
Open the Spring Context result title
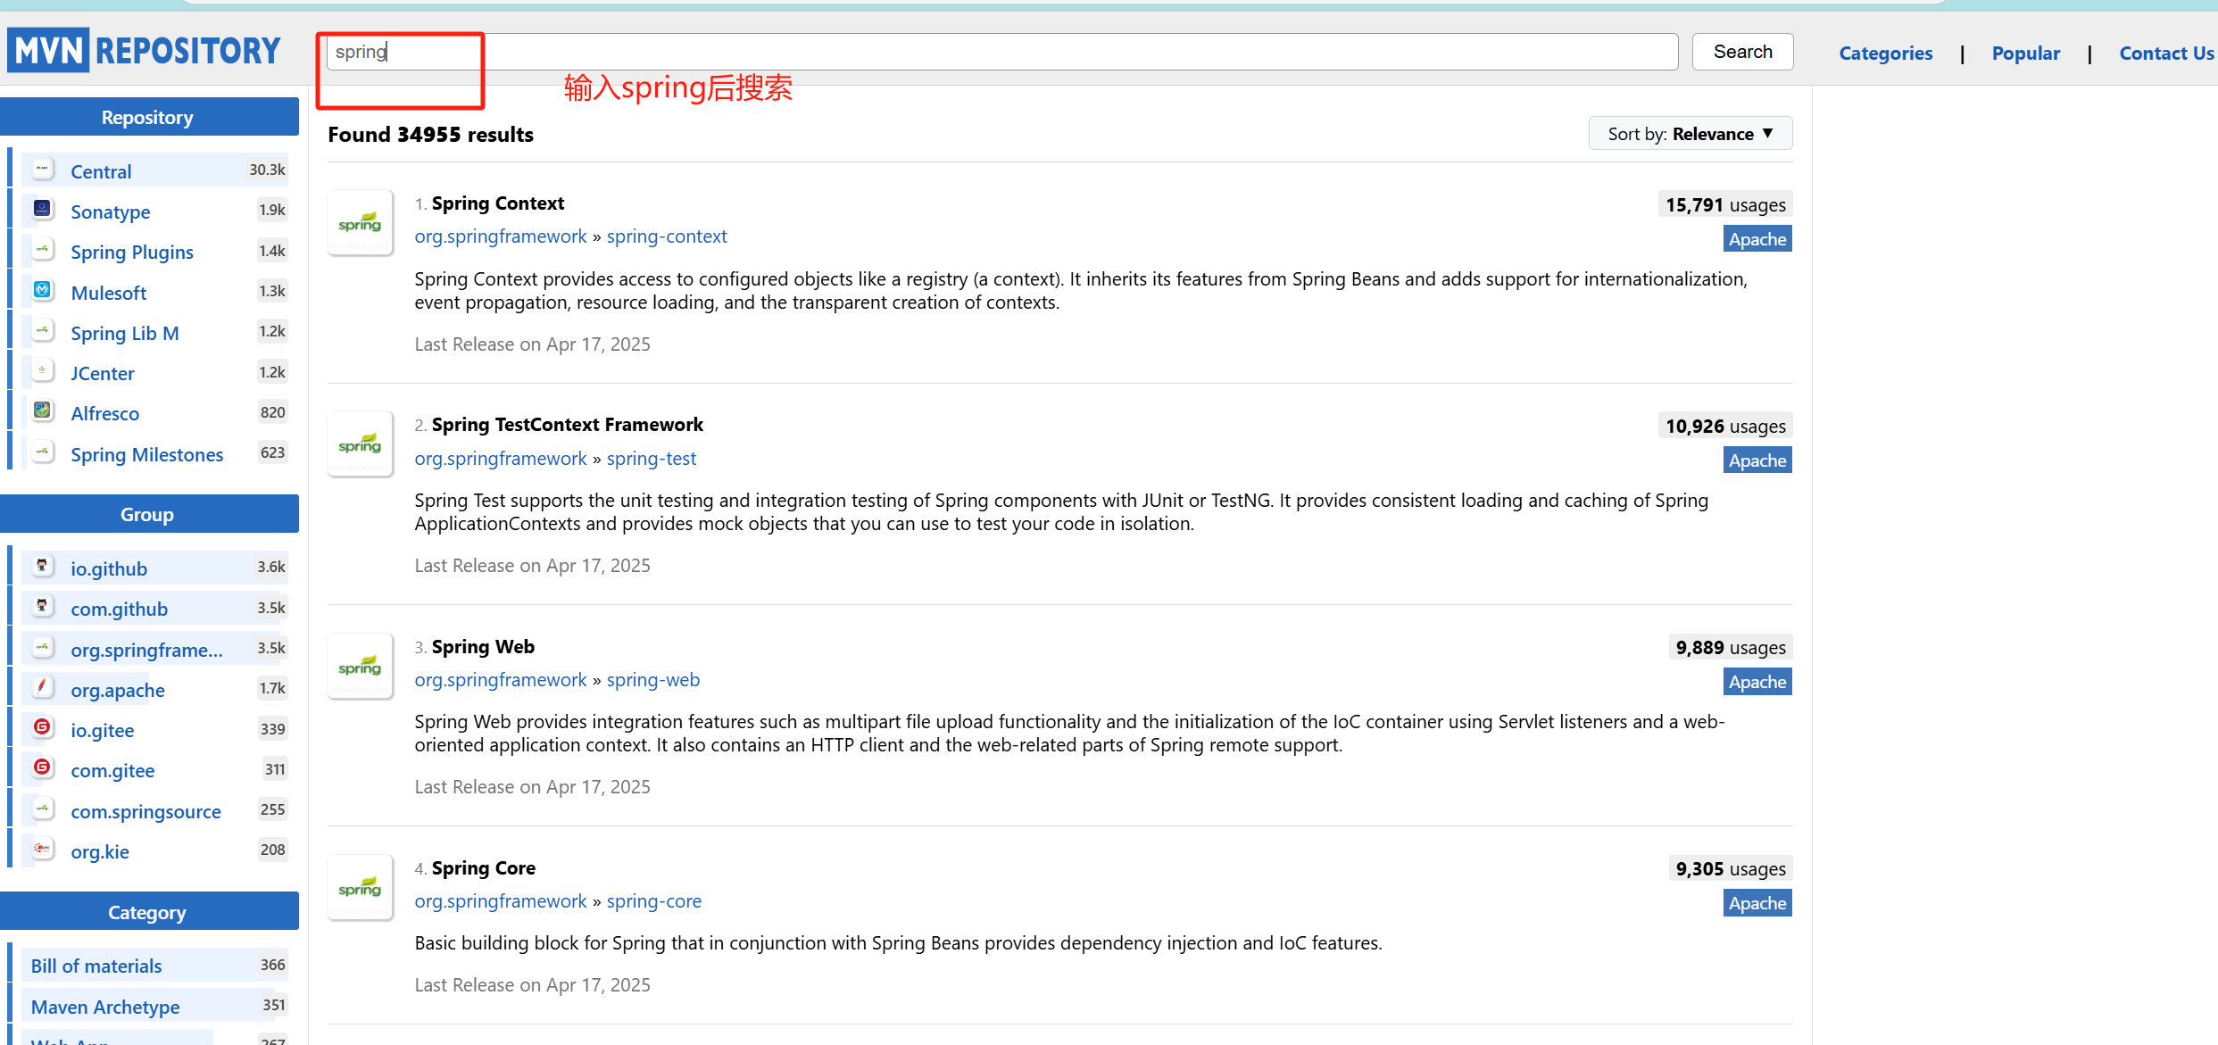(498, 203)
